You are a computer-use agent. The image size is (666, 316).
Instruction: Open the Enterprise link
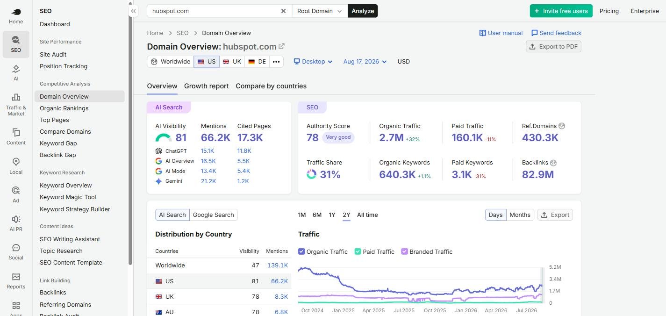645,11
